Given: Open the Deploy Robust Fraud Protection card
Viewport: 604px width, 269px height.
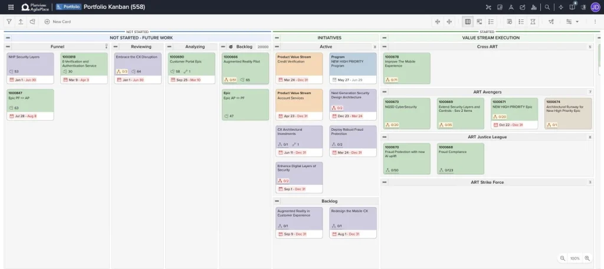Looking at the screenshot, I should pos(353,141).
